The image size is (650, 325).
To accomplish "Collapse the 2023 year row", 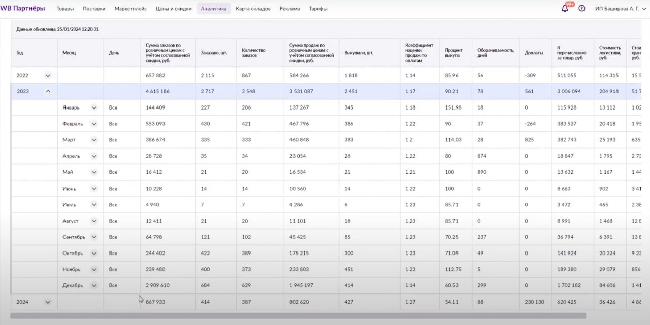I will point(48,91).
